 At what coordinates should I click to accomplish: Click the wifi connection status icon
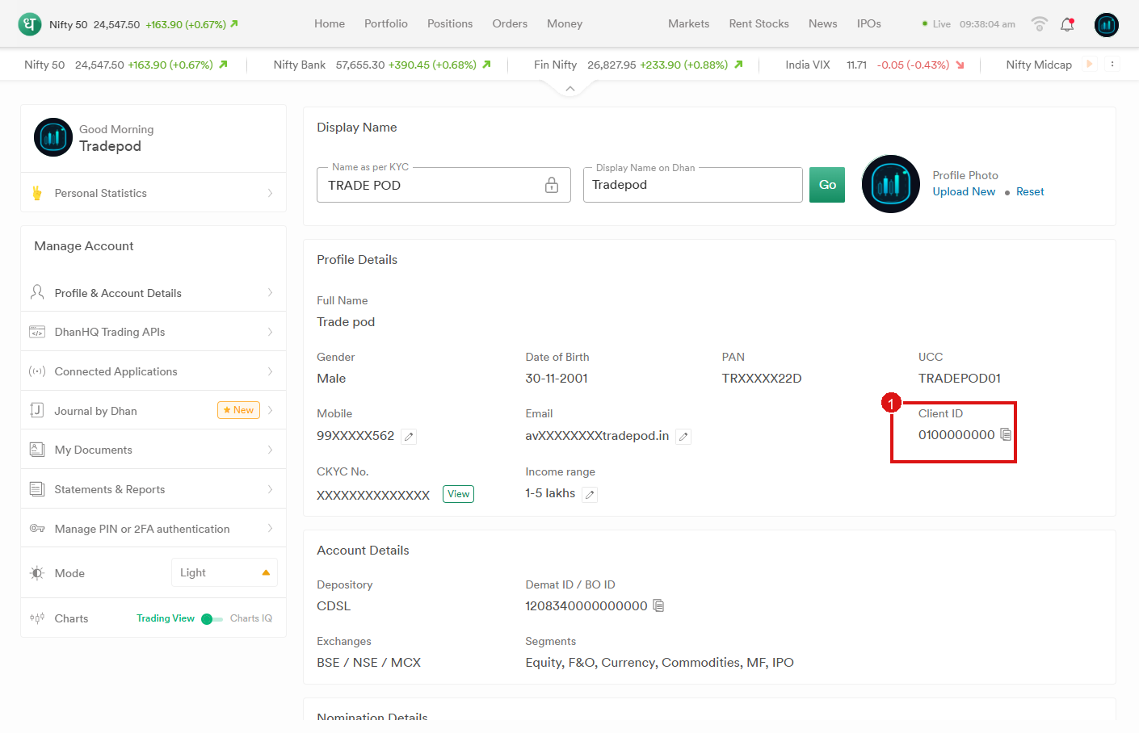tap(1040, 24)
